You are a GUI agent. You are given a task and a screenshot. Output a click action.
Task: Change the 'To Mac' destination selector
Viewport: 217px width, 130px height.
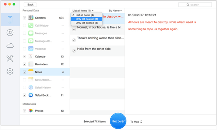pyautogui.click(x=136, y=122)
